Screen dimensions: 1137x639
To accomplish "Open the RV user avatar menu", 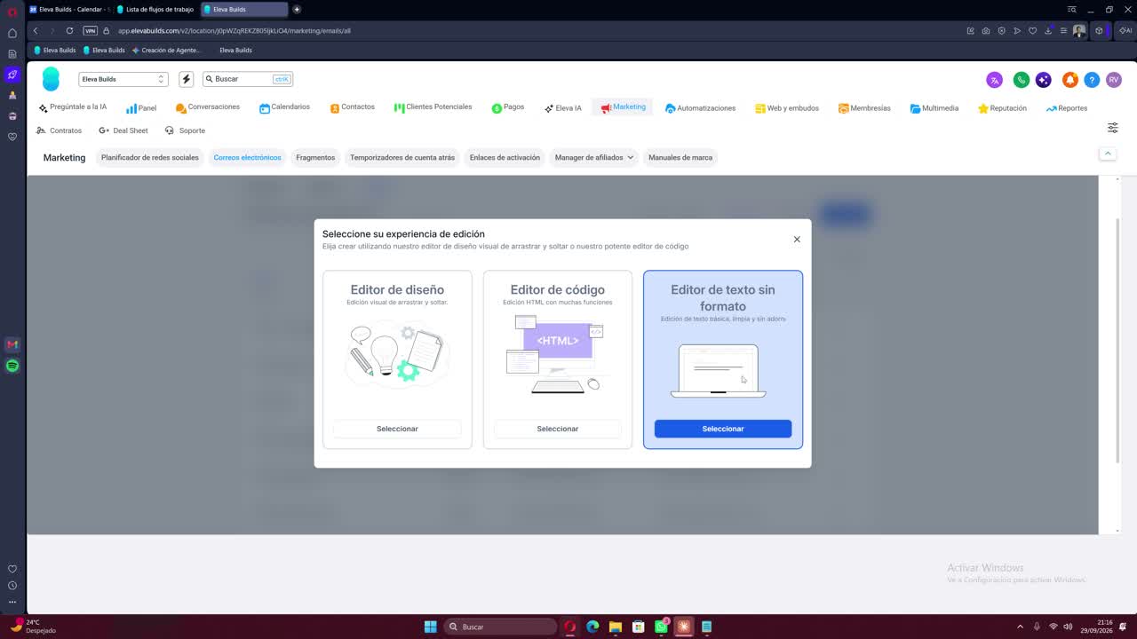I will pyautogui.click(x=1114, y=80).
